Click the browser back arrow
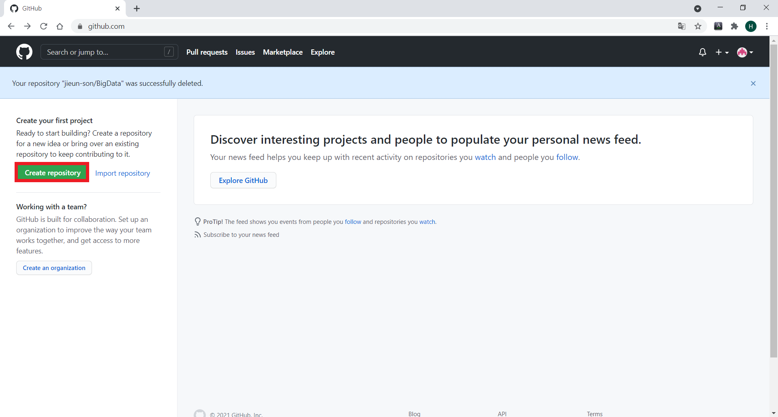Image resolution: width=778 pixels, height=417 pixels. [11, 26]
